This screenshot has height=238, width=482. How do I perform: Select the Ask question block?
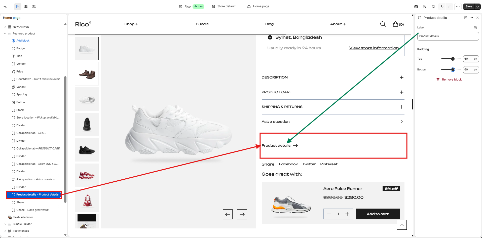coord(36,179)
